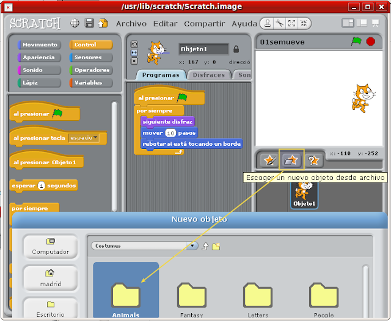Open the madrid home folder shortcut
391x321 pixels.
coord(51,278)
